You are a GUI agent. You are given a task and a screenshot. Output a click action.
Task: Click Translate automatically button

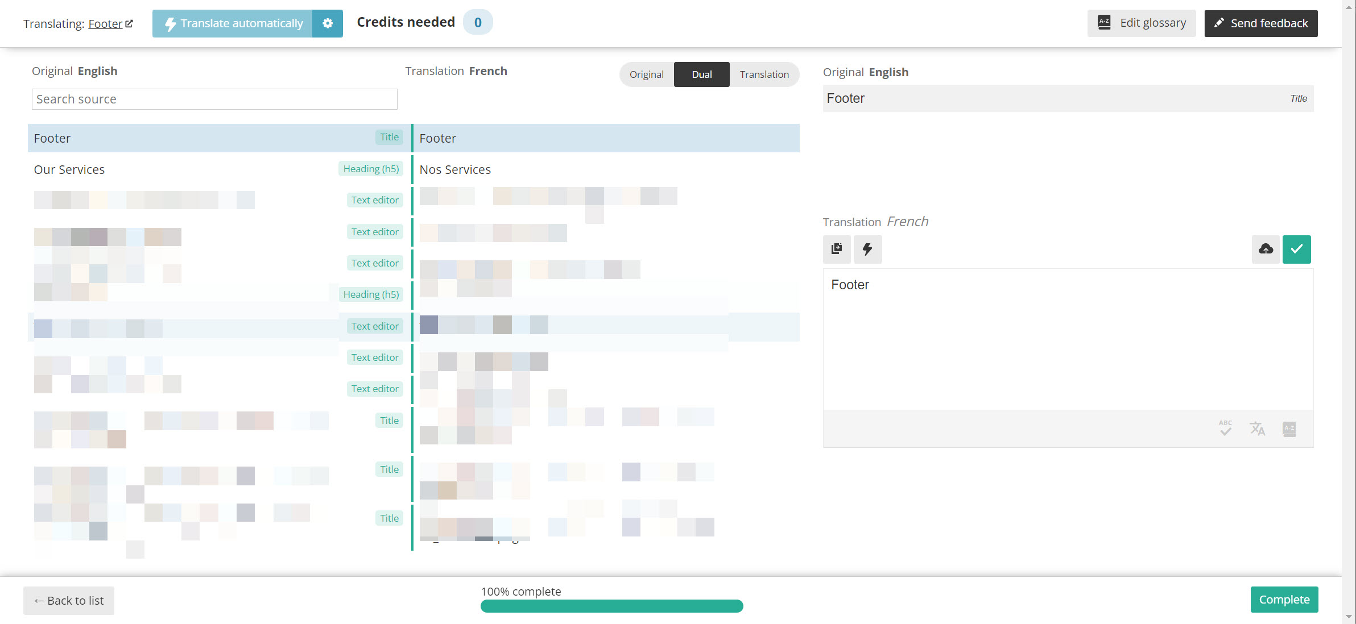point(233,23)
